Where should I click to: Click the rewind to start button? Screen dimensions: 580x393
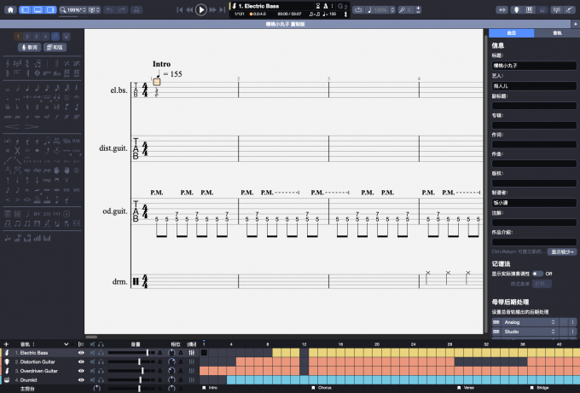[x=179, y=9]
